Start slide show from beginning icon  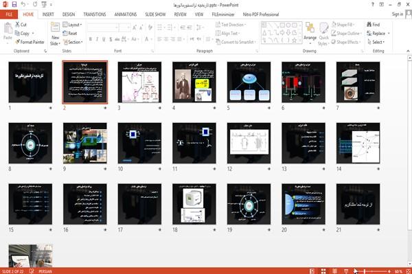[44, 4]
